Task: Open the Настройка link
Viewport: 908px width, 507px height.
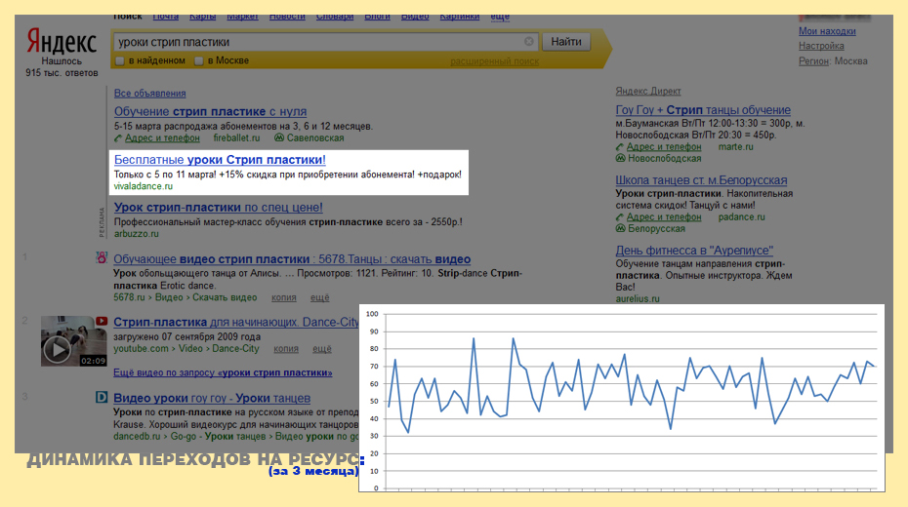Action: click(821, 46)
